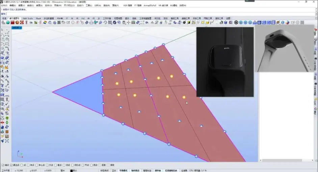Enable the 中心点 (Center) osnap checkbox
Viewport: 318px width, 172px height.
pos(37,165)
